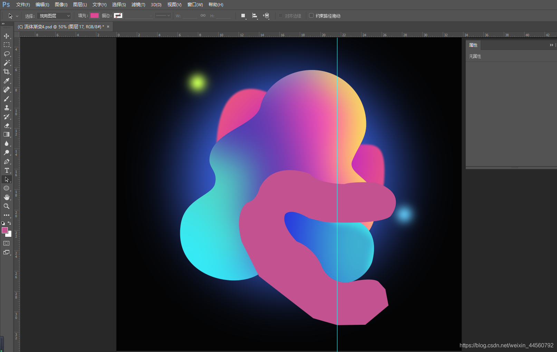Viewport: 557px width, 352px height.
Task: Select the Move tool
Action: click(x=7, y=36)
